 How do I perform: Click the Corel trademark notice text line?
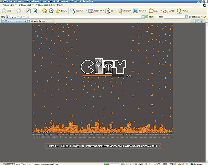pyautogui.click(x=102, y=135)
